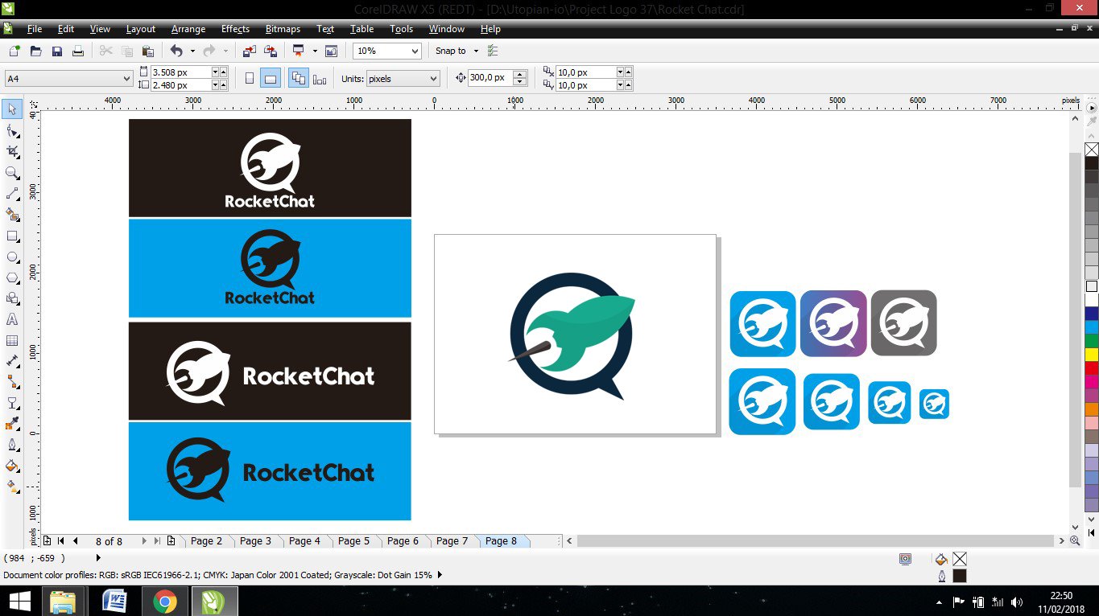Save the document with the Save icon
This screenshot has width=1099, height=616.
(x=56, y=51)
